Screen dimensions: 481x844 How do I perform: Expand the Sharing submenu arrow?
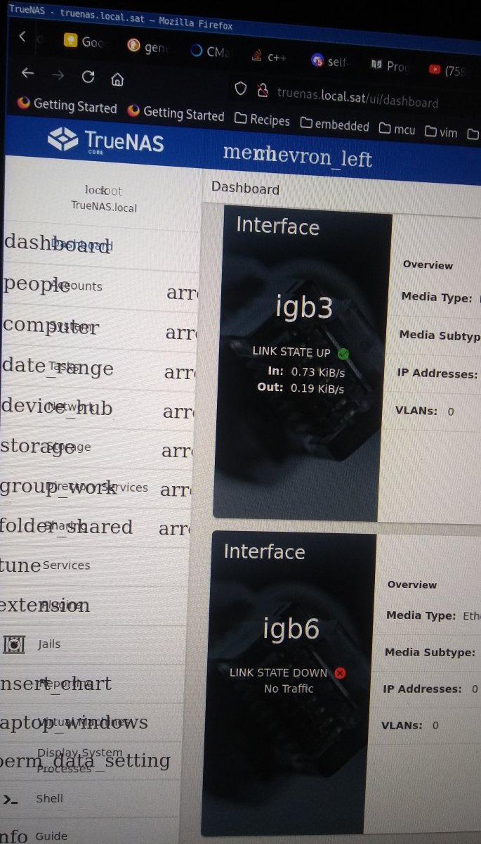point(174,527)
